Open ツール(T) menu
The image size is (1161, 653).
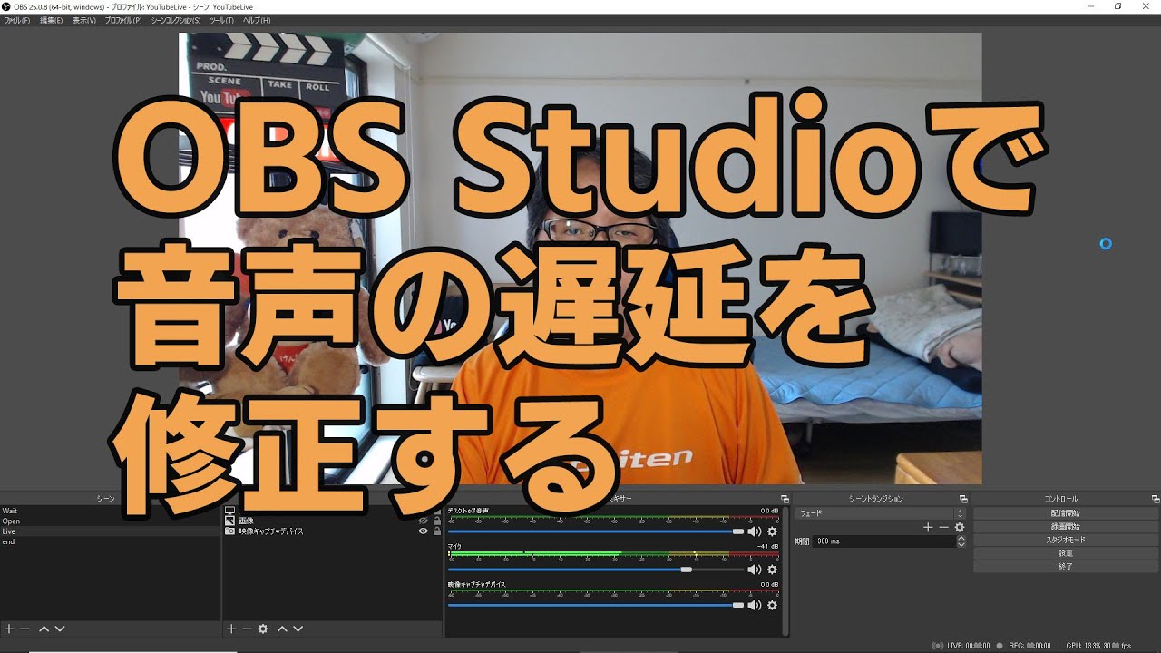(x=221, y=20)
